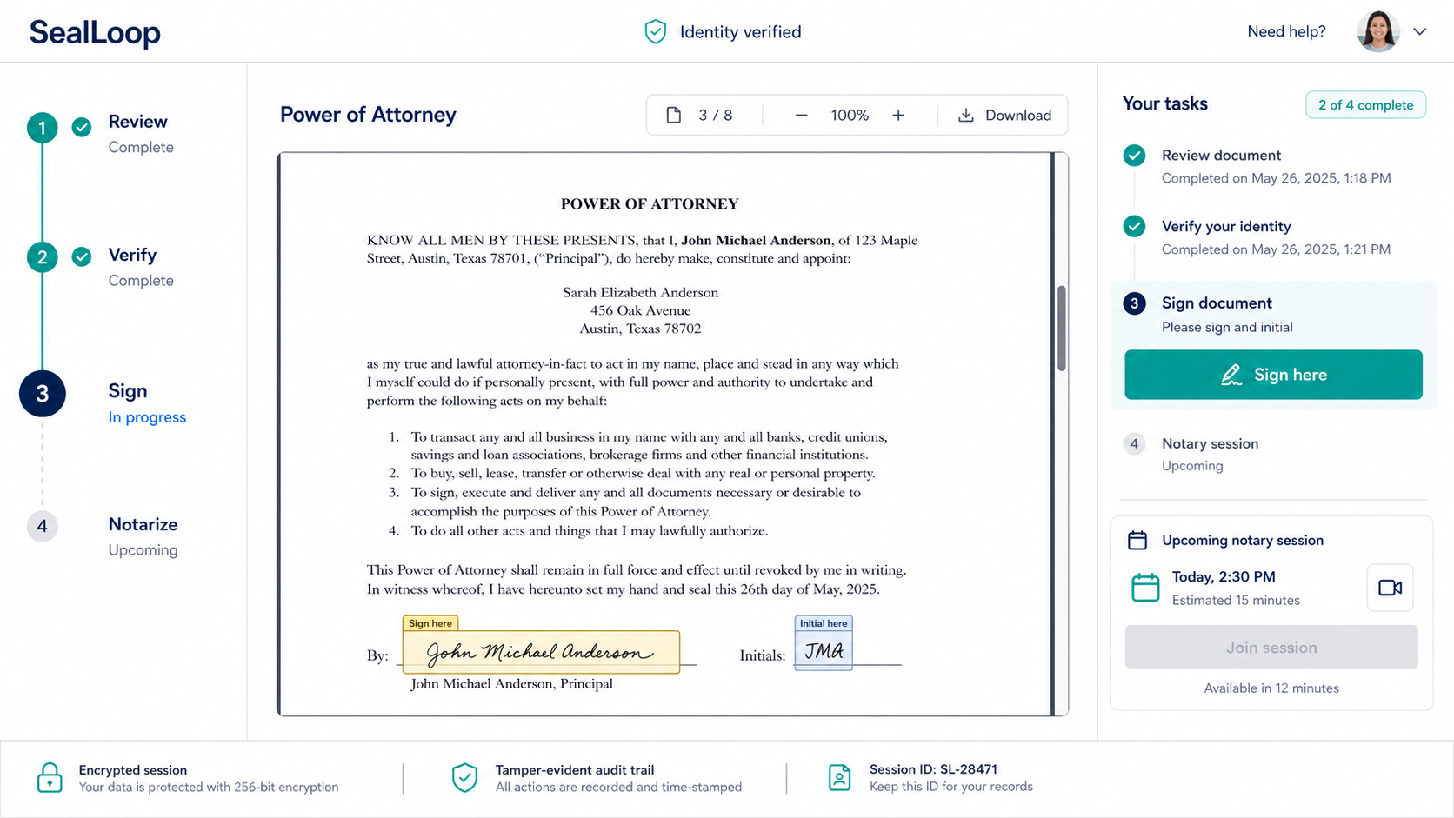Click the 2 of 4 complete badge
This screenshot has height=818, width=1454.
tap(1365, 104)
